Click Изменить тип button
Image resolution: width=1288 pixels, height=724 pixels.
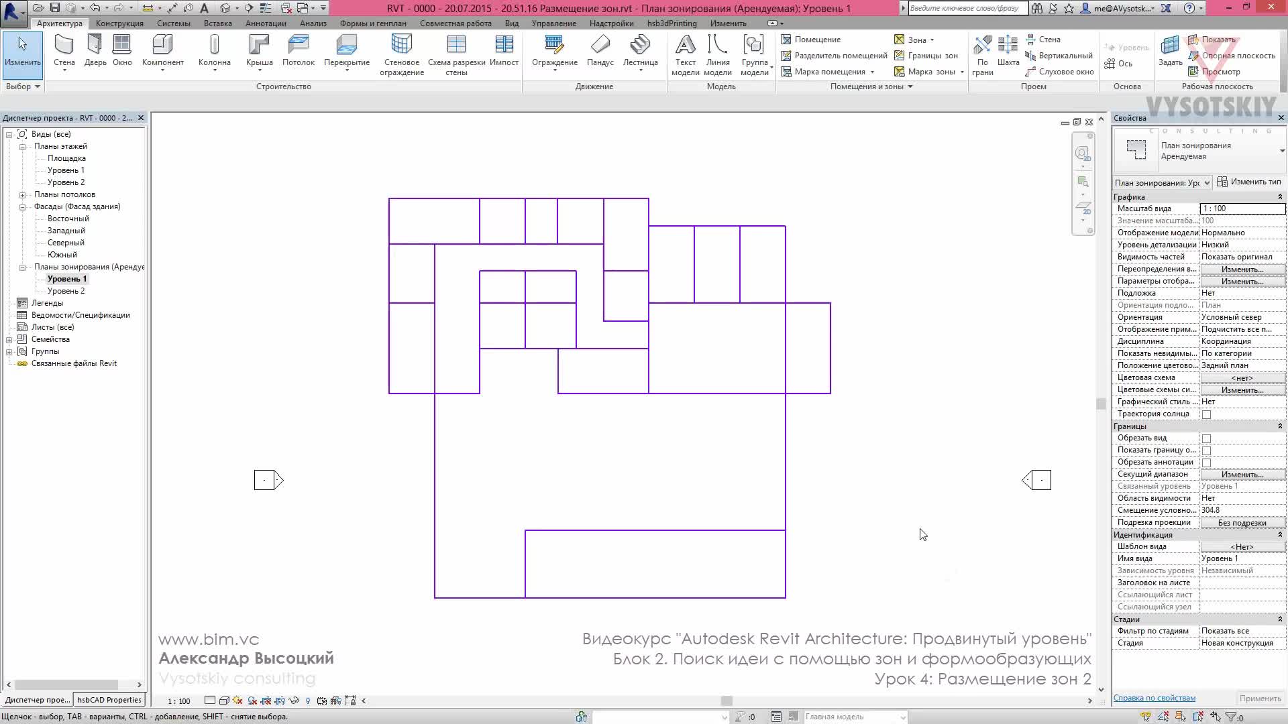pos(1249,182)
